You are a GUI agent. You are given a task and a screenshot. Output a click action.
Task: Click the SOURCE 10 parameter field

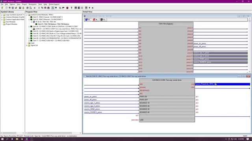167,103
